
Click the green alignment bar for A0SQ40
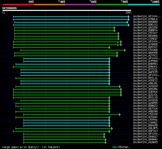pyautogui.click(x=63, y=117)
